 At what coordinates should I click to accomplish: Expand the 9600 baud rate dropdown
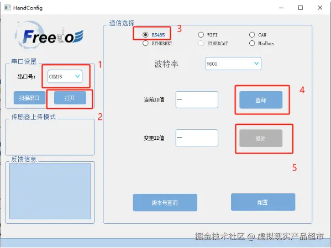[x=233, y=64]
